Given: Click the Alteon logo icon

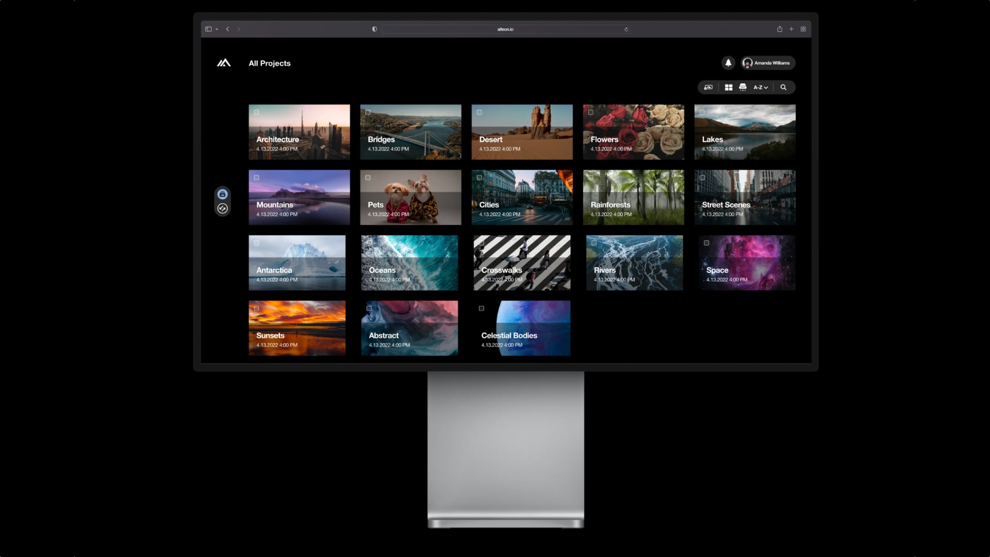Looking at the screenshot, I should (224, 63).
